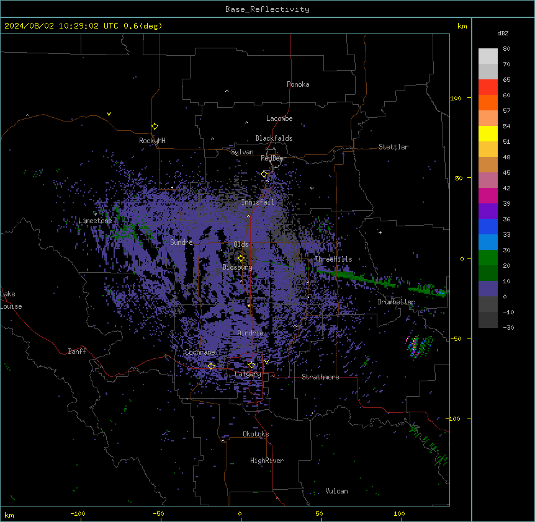Pick the magenta 39-42 dBZ legend swatch
Screen dimensions: 535x522
pos(488,196)
